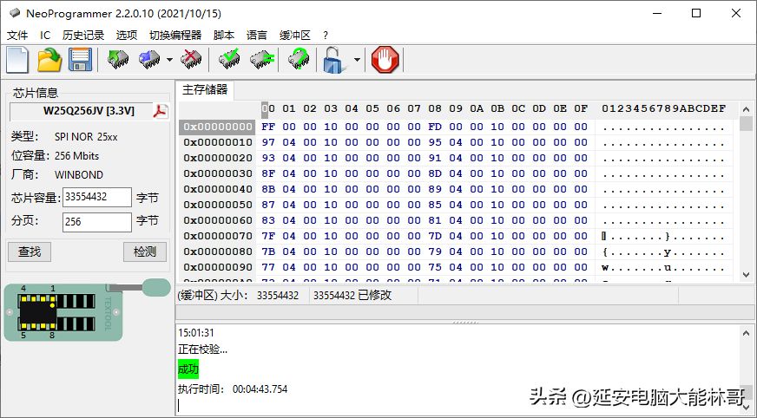757x418 pixels.
Task: Click the 0123456789ABCDEF ASCII header
Action: pos(664,109)
